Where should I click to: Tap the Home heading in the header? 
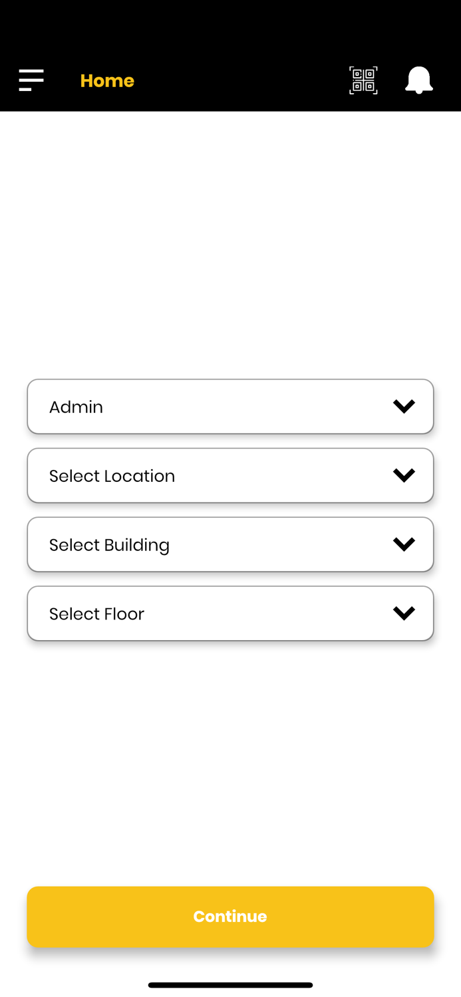107,80
